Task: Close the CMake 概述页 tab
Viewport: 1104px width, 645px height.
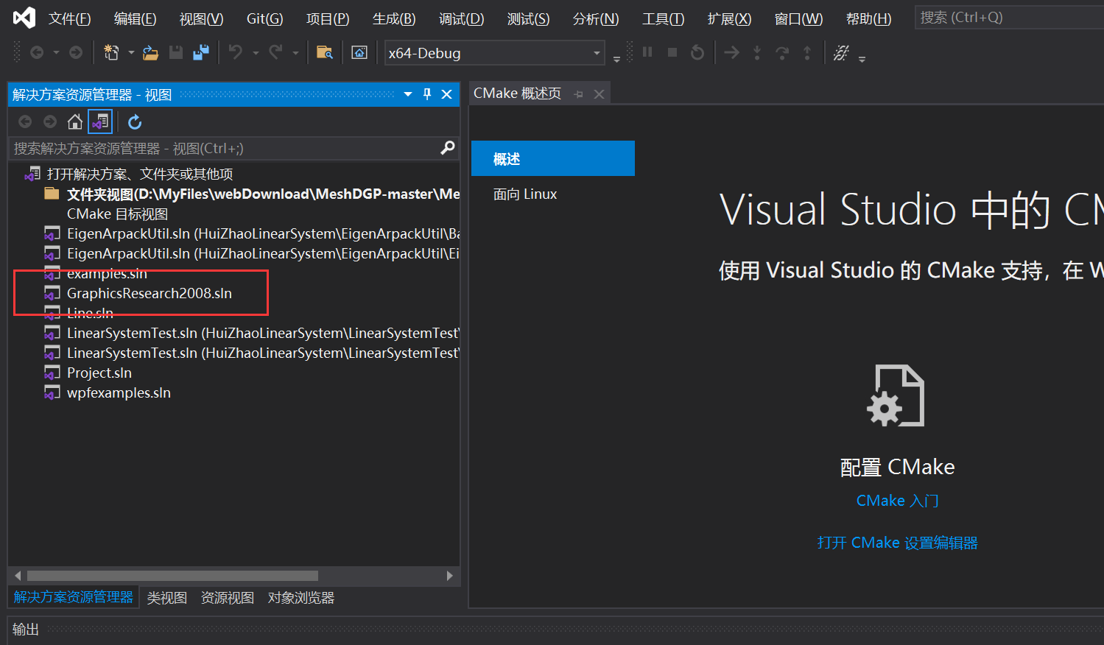Action: tap(599, 94)
